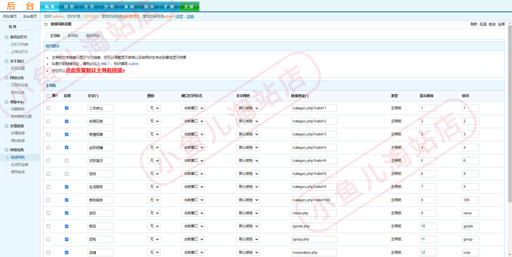The height and width of the screenshot is (257, 512).
Task: Open 便民电话 in sidebar
Action: click(x=17, y=172)
